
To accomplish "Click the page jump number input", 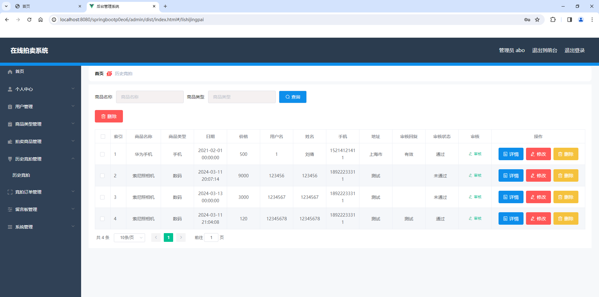I will click(211, 237).
